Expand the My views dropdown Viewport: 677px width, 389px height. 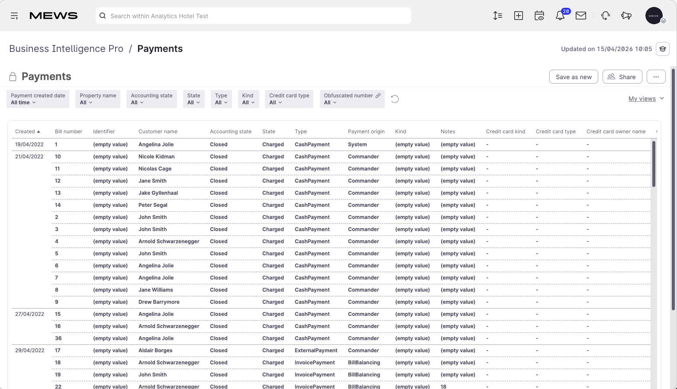click(646, 99)
